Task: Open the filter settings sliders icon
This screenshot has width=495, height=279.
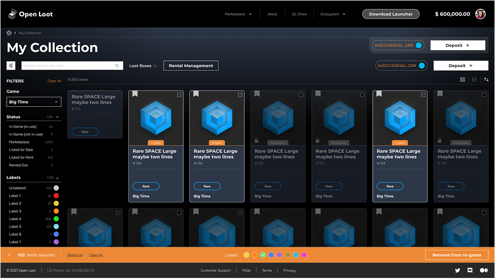Action: click(x=11, y=65)
